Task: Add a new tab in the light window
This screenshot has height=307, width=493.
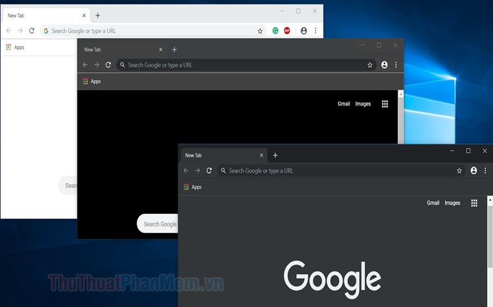Action: 98,15
